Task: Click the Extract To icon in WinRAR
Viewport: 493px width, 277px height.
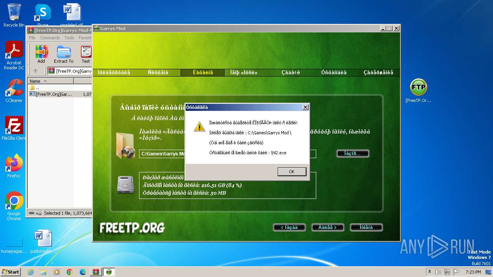Action: tap(64, 54)
